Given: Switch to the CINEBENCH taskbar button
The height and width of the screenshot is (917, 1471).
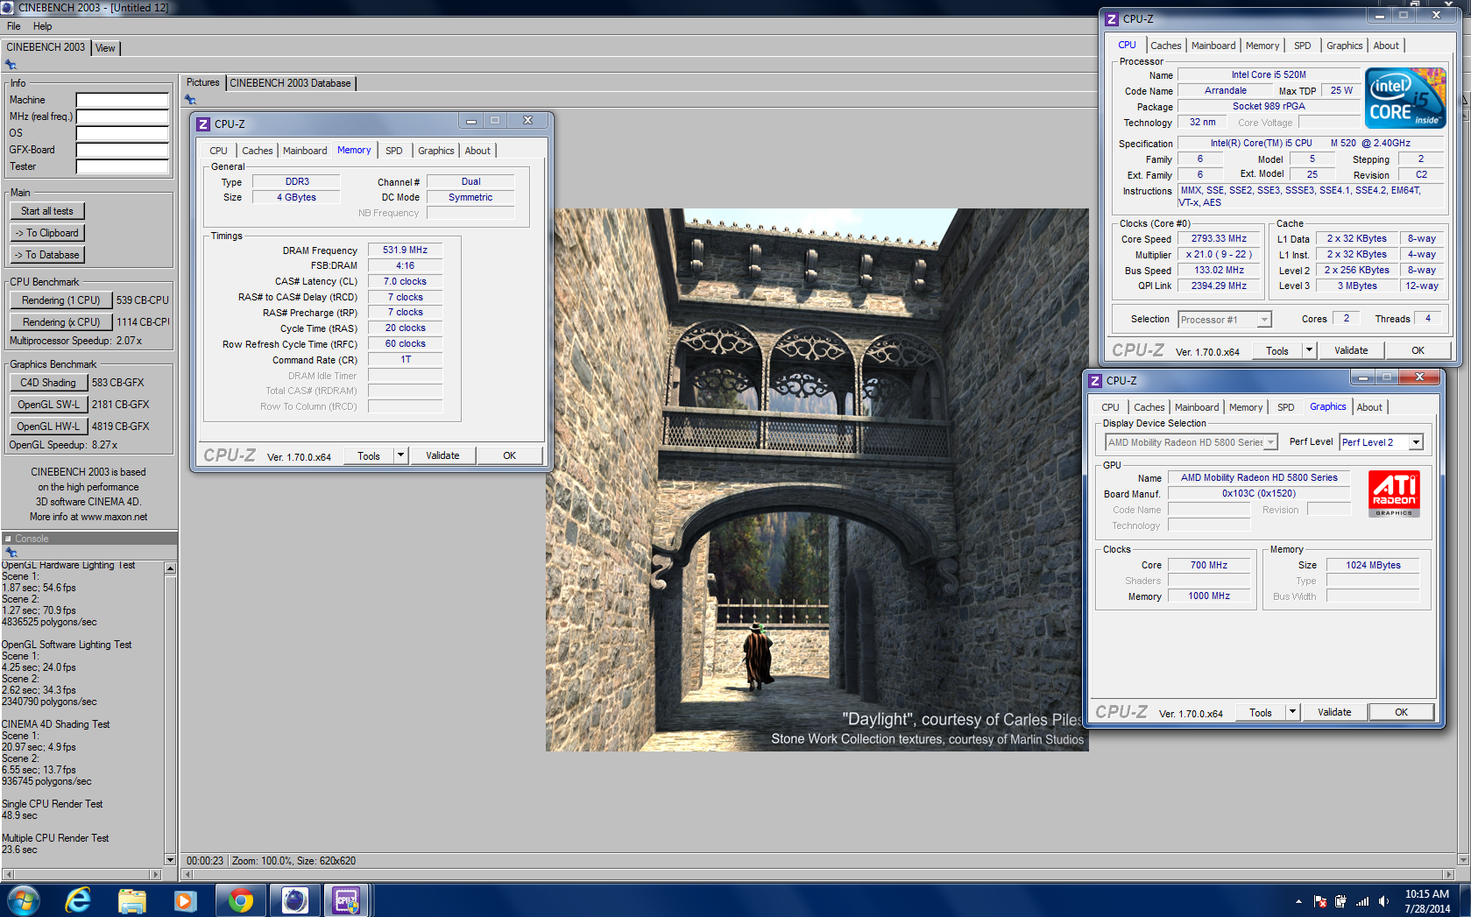Looking at the screenshot, I should [294, 900].
